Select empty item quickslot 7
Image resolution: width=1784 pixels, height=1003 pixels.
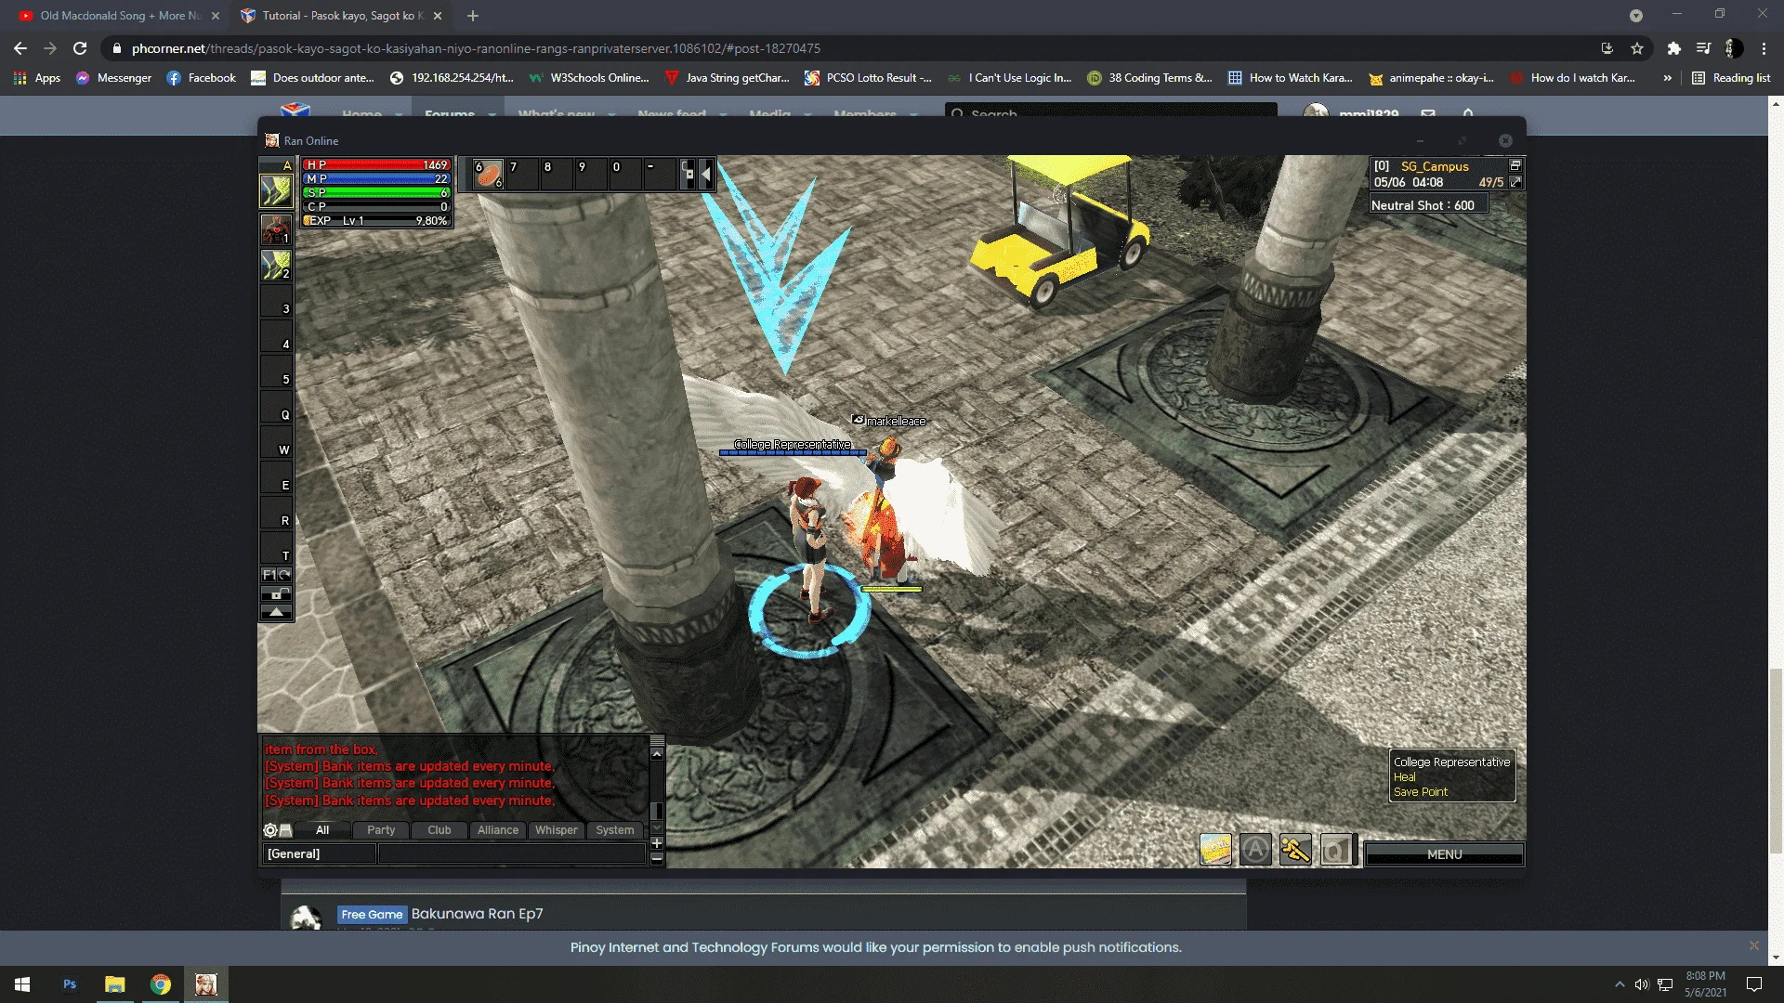522,174
